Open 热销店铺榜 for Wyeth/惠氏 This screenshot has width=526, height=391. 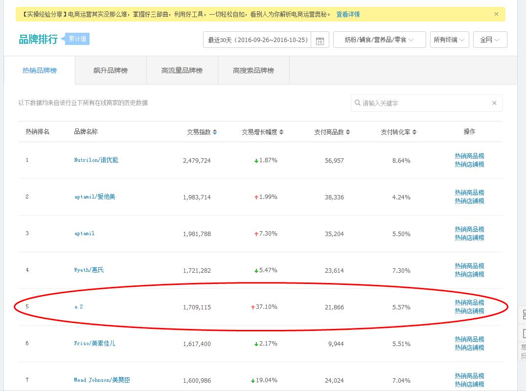[469, 274]
